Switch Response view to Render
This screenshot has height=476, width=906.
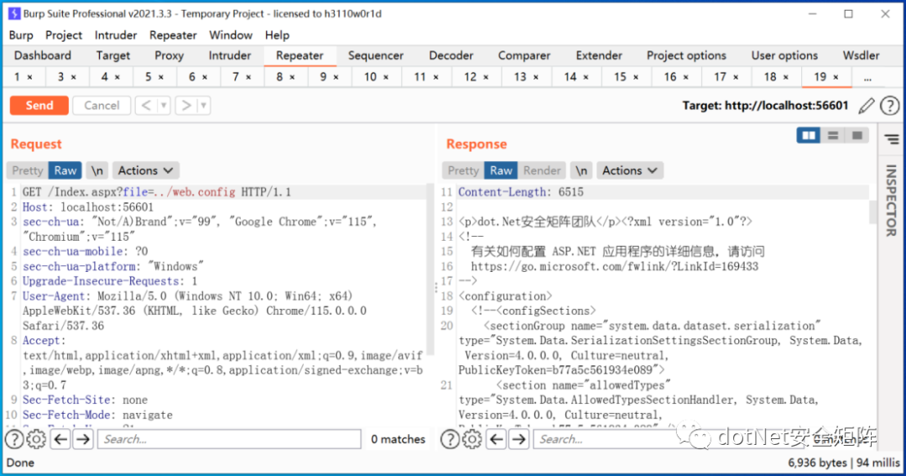tap(541, 170)
